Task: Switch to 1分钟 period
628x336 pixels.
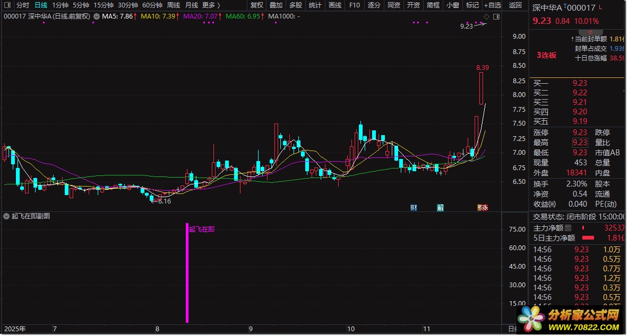Action: tap(61, 5)
